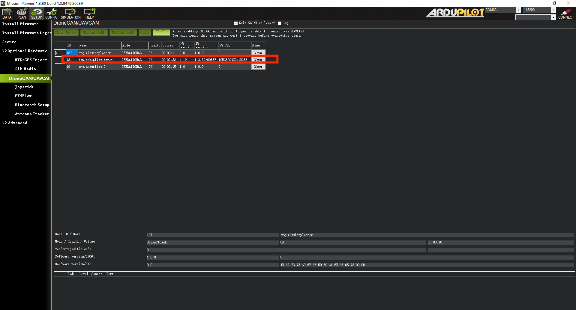Click the SW Version column header

206,45
